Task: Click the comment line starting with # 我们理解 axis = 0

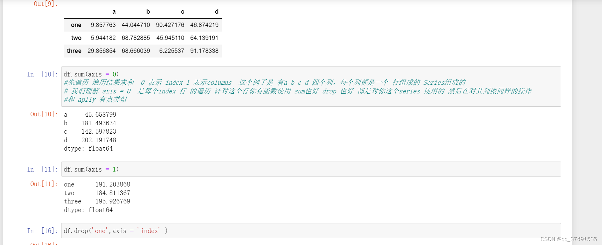Action: [x=298, y=91]
